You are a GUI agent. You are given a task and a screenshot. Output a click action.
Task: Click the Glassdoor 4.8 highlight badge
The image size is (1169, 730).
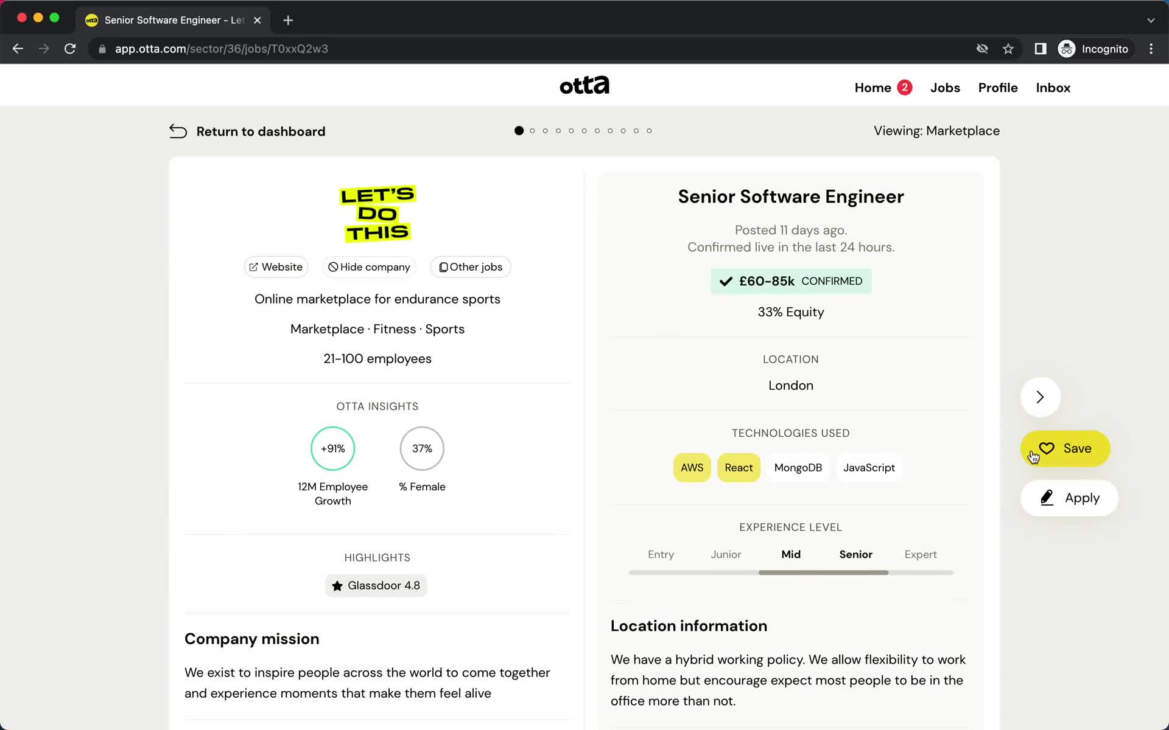point(376,586)
